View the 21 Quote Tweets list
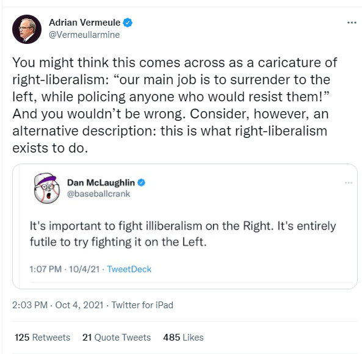The width and height of the screenshot is (362, 354). [x=117, y=337]
